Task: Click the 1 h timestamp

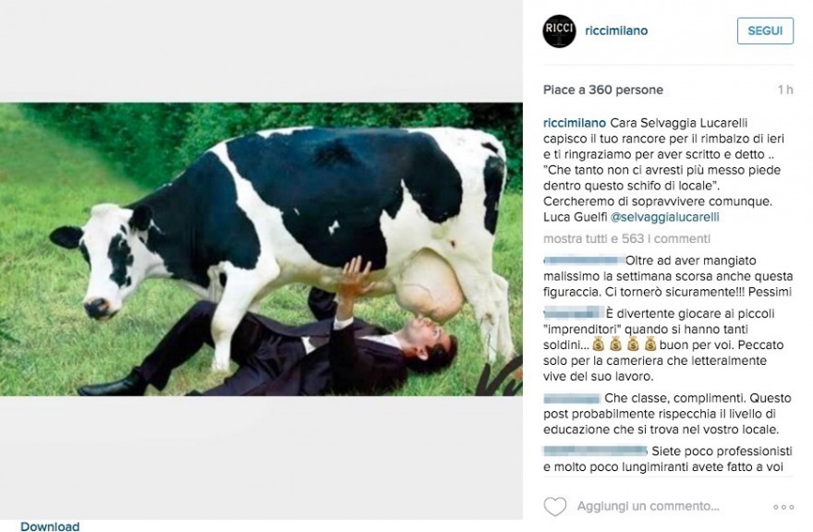Action: tap(785, 90)
